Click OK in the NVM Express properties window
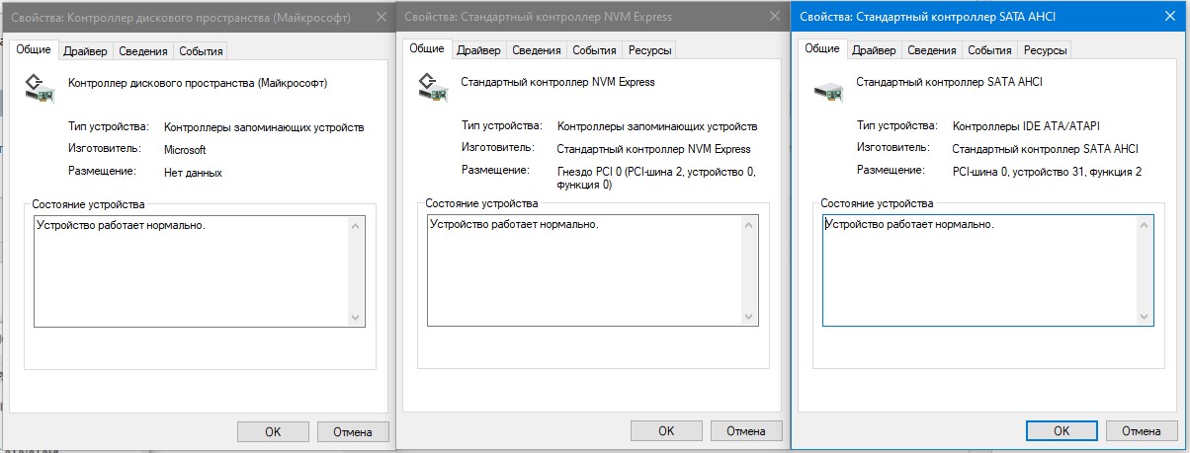This screenshot has height=453, width=1190. pyautogui.click(x=666, y=431)
